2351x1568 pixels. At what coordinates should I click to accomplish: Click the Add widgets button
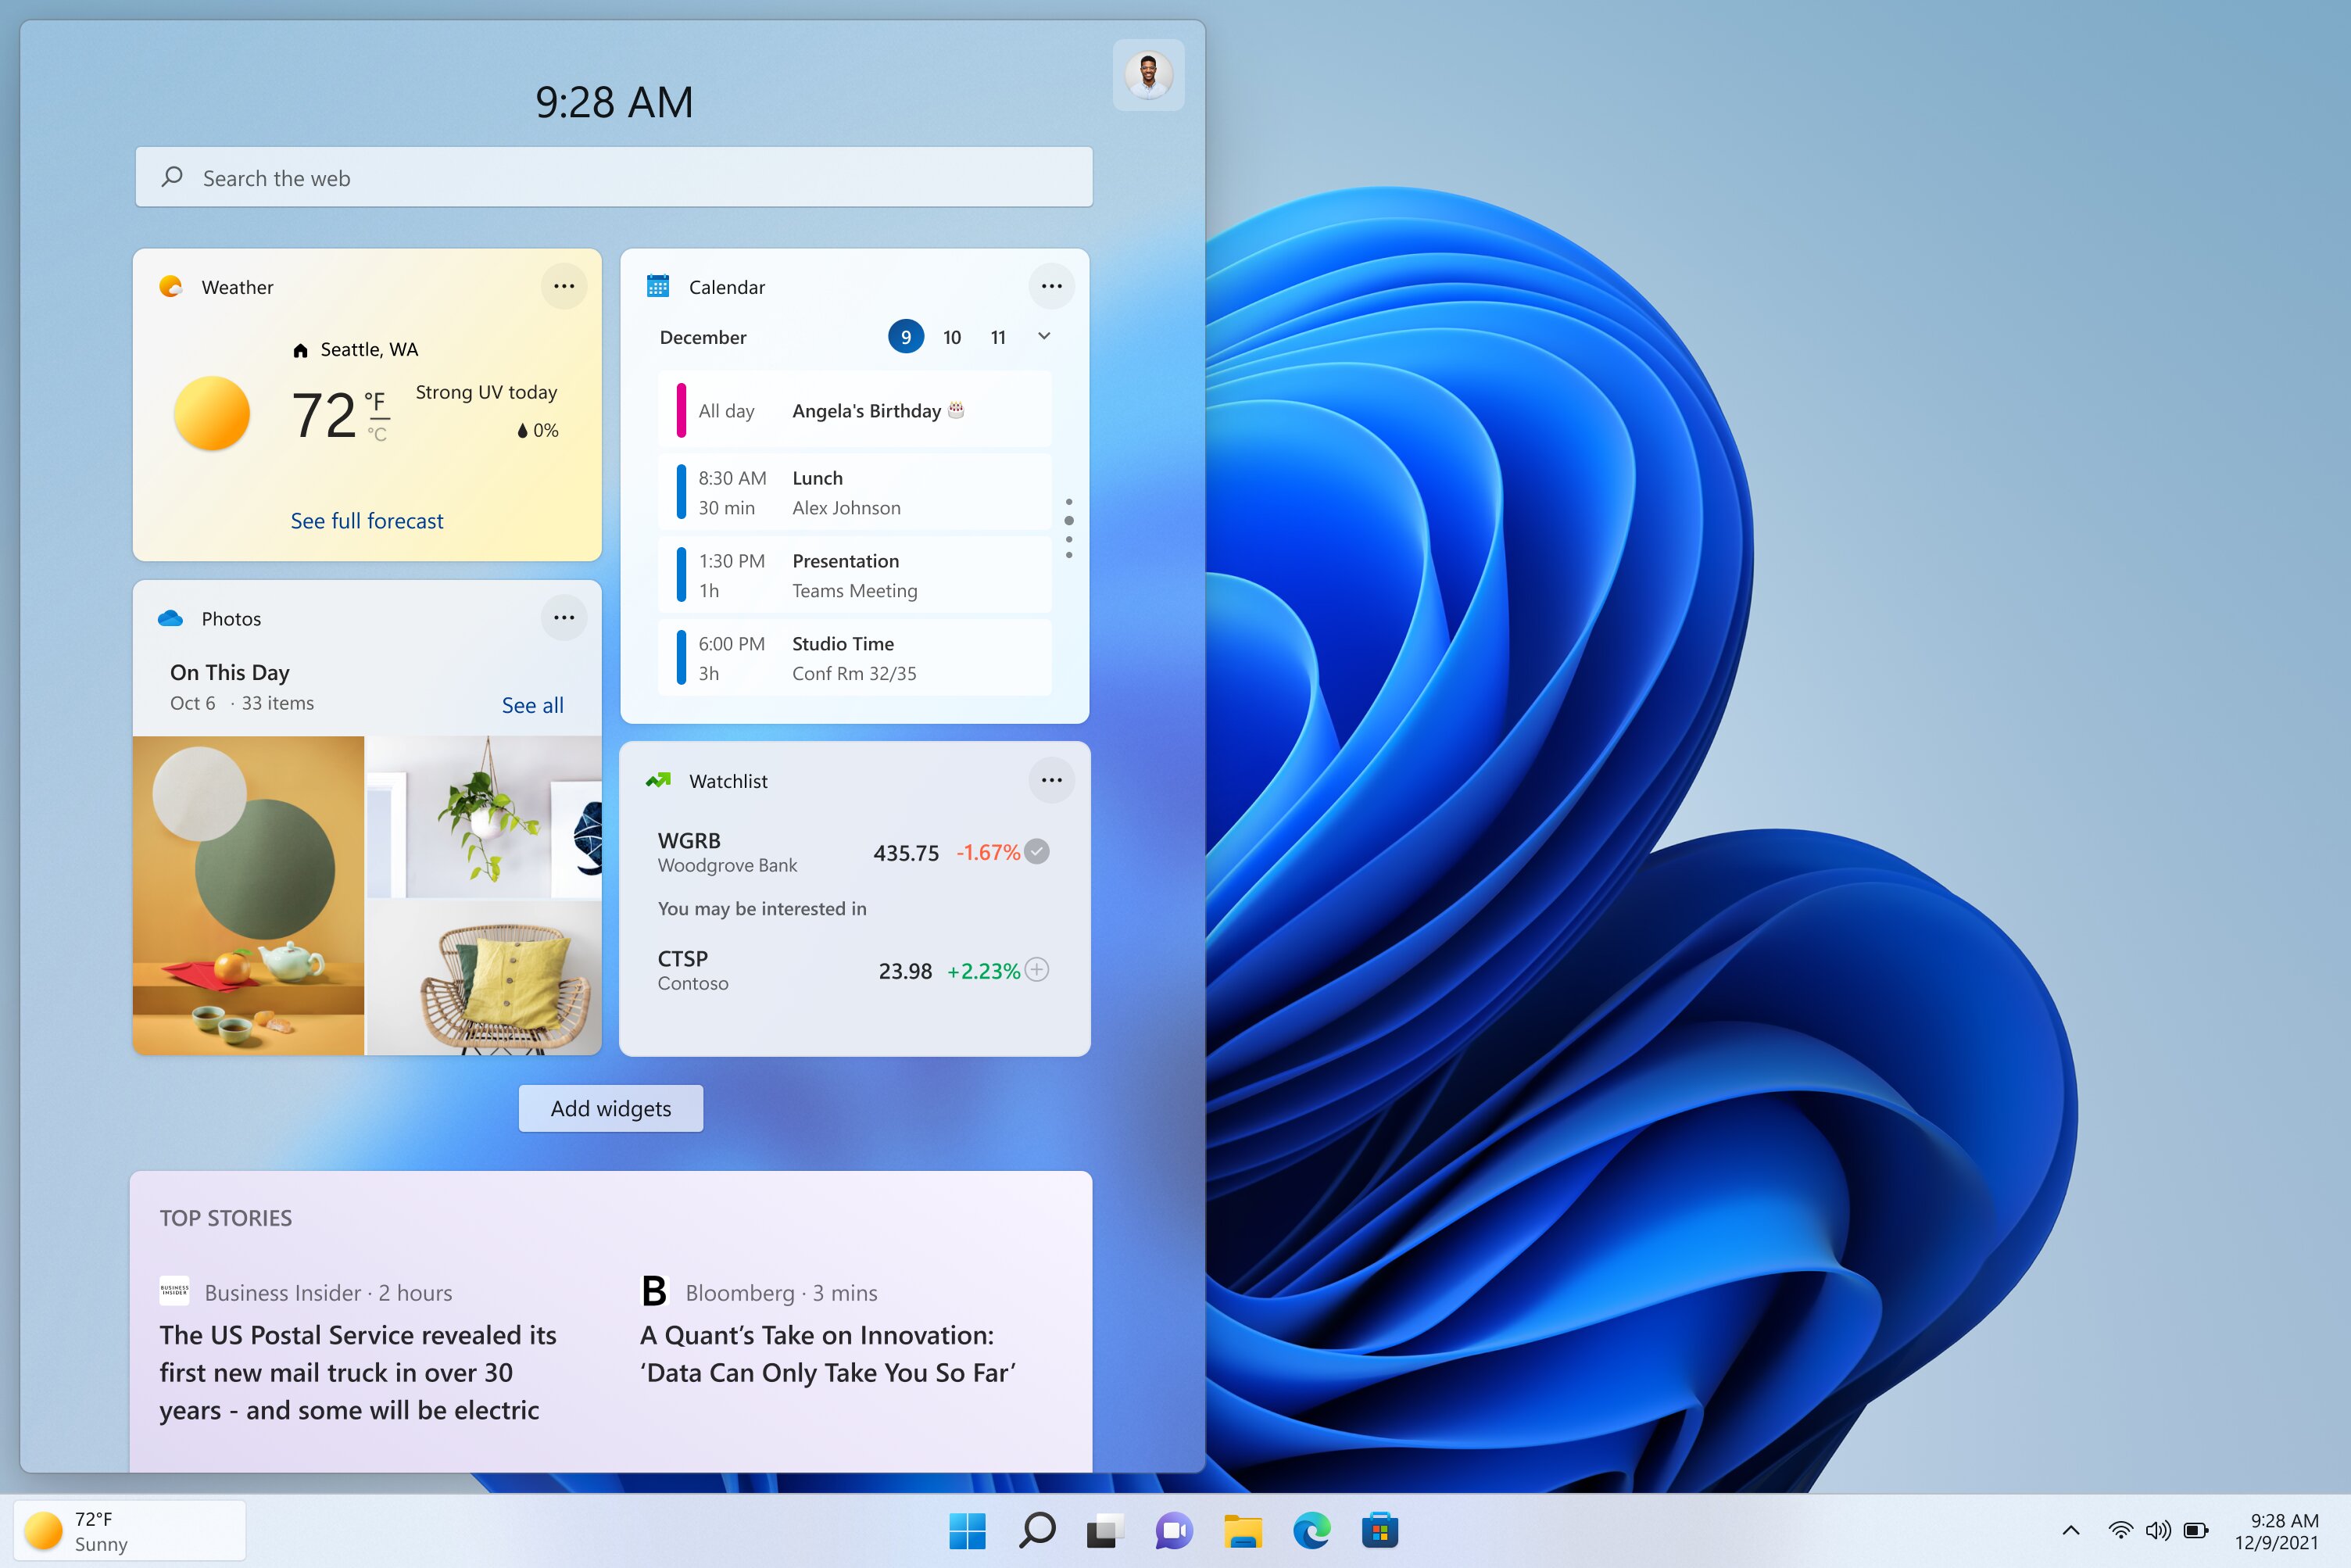coord(610,1108)
